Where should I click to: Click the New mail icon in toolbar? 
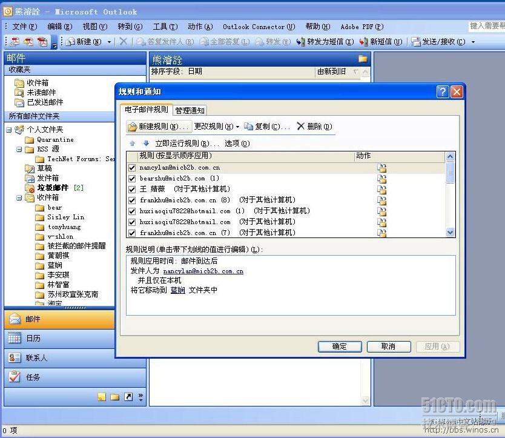pos(70,42)
